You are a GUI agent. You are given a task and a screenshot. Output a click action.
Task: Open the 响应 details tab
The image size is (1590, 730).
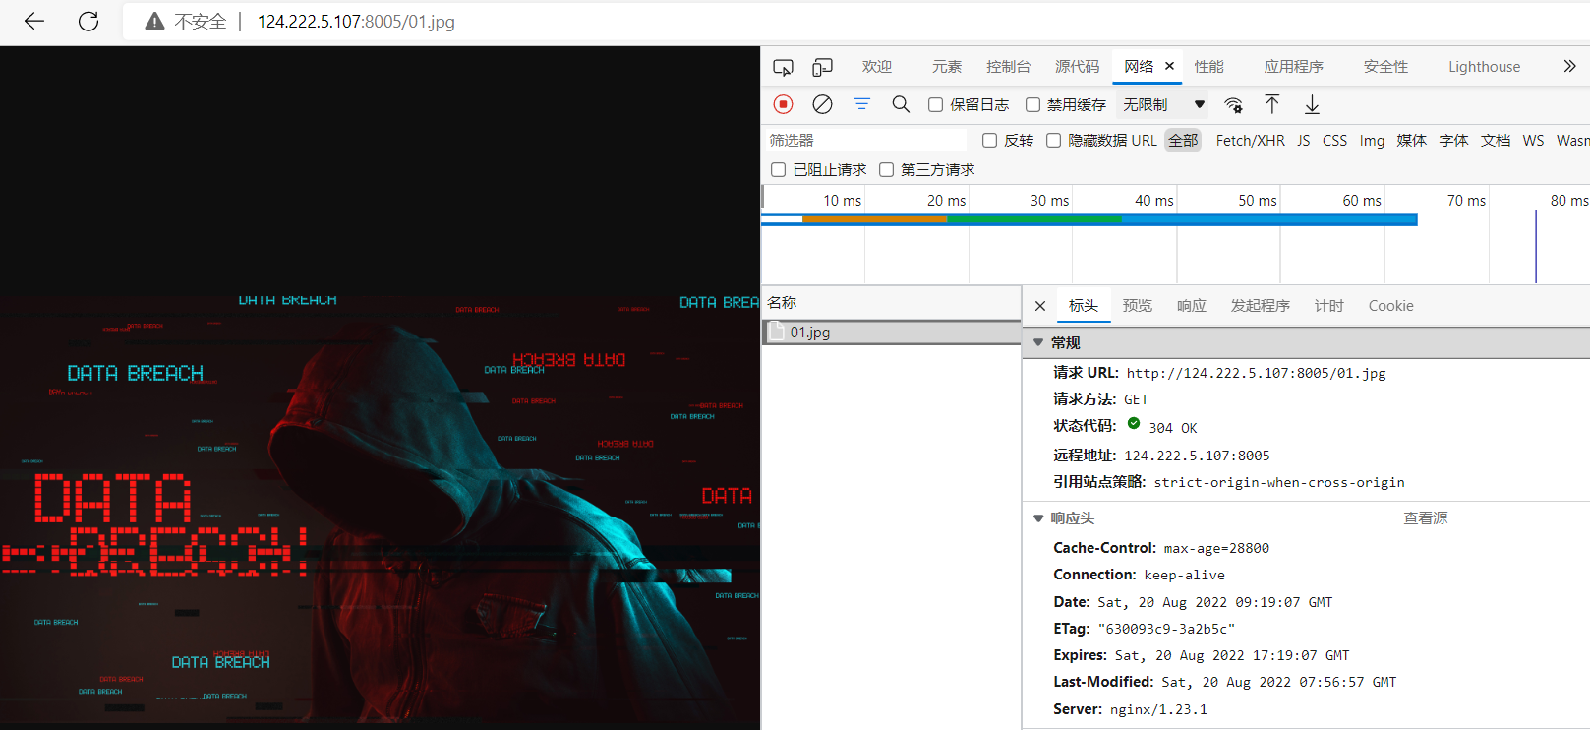point(1192,306)
